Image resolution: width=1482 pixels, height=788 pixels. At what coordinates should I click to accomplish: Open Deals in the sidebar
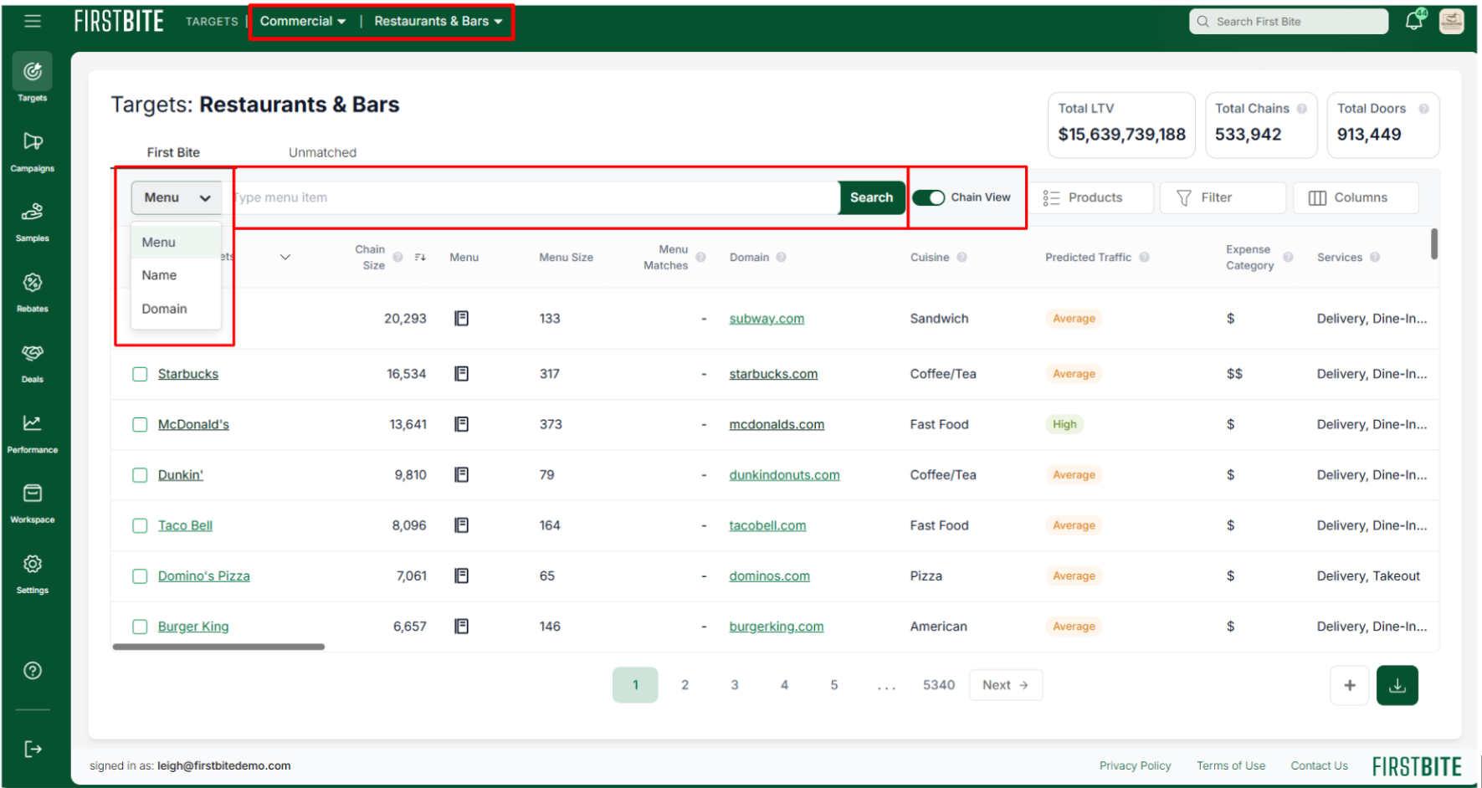coord(33,362)
